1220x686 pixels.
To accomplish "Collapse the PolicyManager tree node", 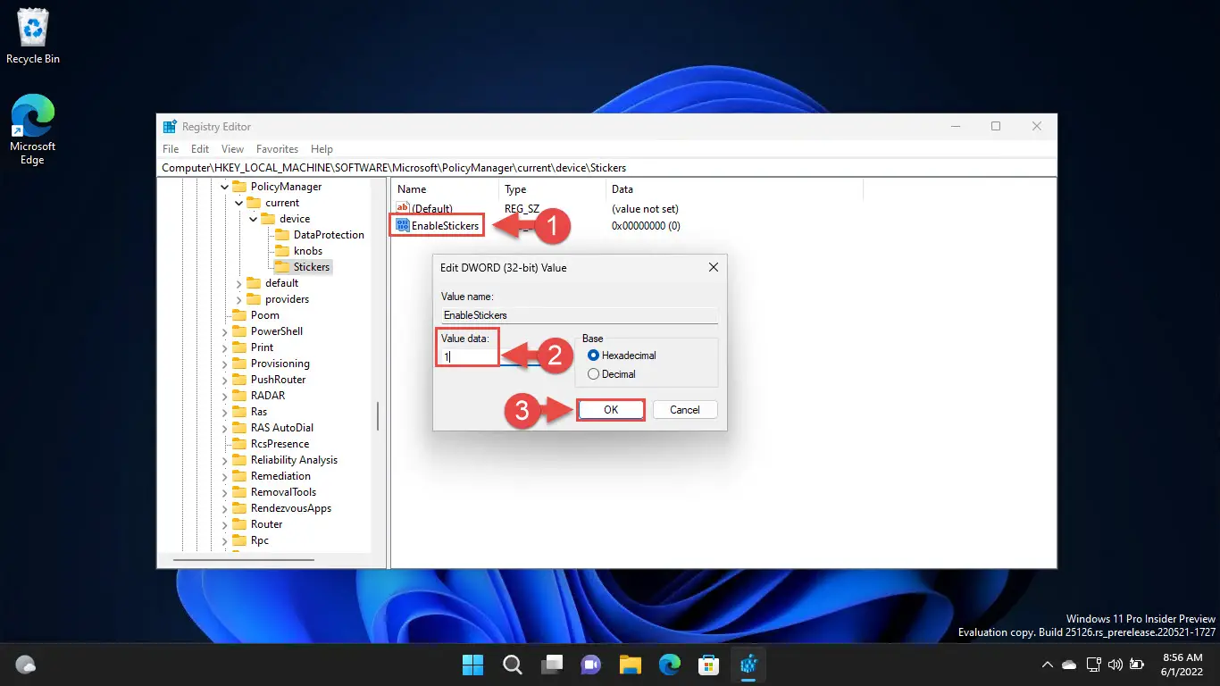I will point(225,187).
